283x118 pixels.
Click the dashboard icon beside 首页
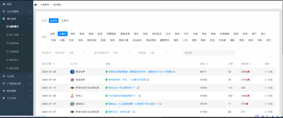[4, 4]
